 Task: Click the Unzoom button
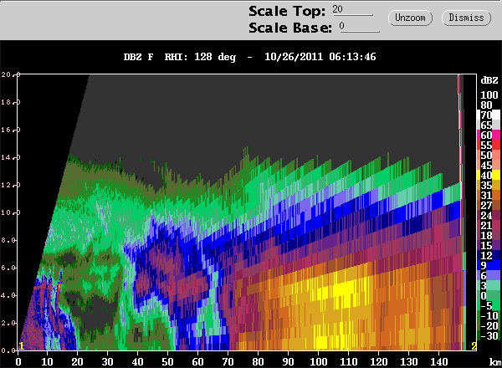[x=410, y=18]
